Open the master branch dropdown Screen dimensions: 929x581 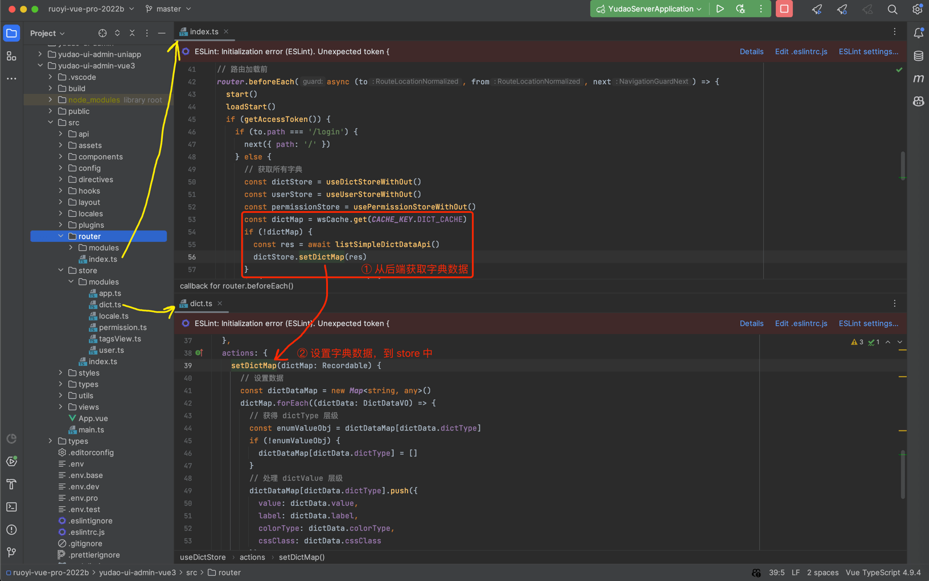pyautogui.click(x=168, y=9)
